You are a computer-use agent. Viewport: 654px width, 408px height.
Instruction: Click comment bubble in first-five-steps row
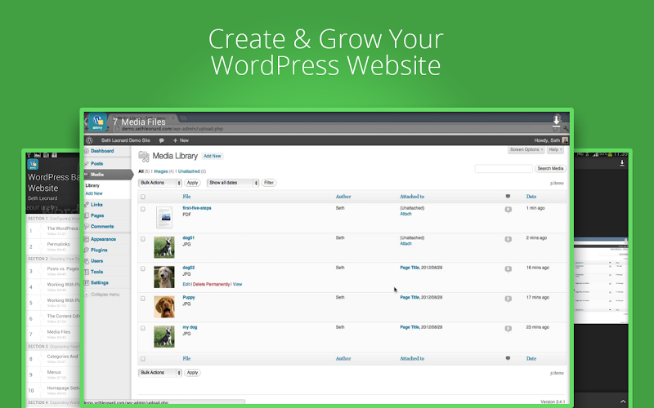[508, 210]
